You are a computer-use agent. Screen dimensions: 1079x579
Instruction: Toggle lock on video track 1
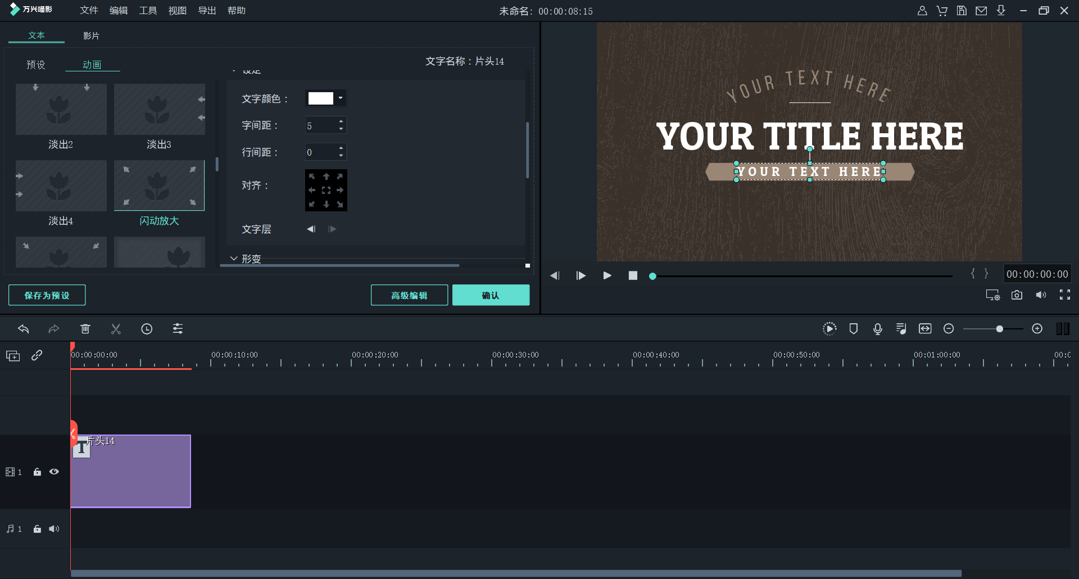point(37,472)
